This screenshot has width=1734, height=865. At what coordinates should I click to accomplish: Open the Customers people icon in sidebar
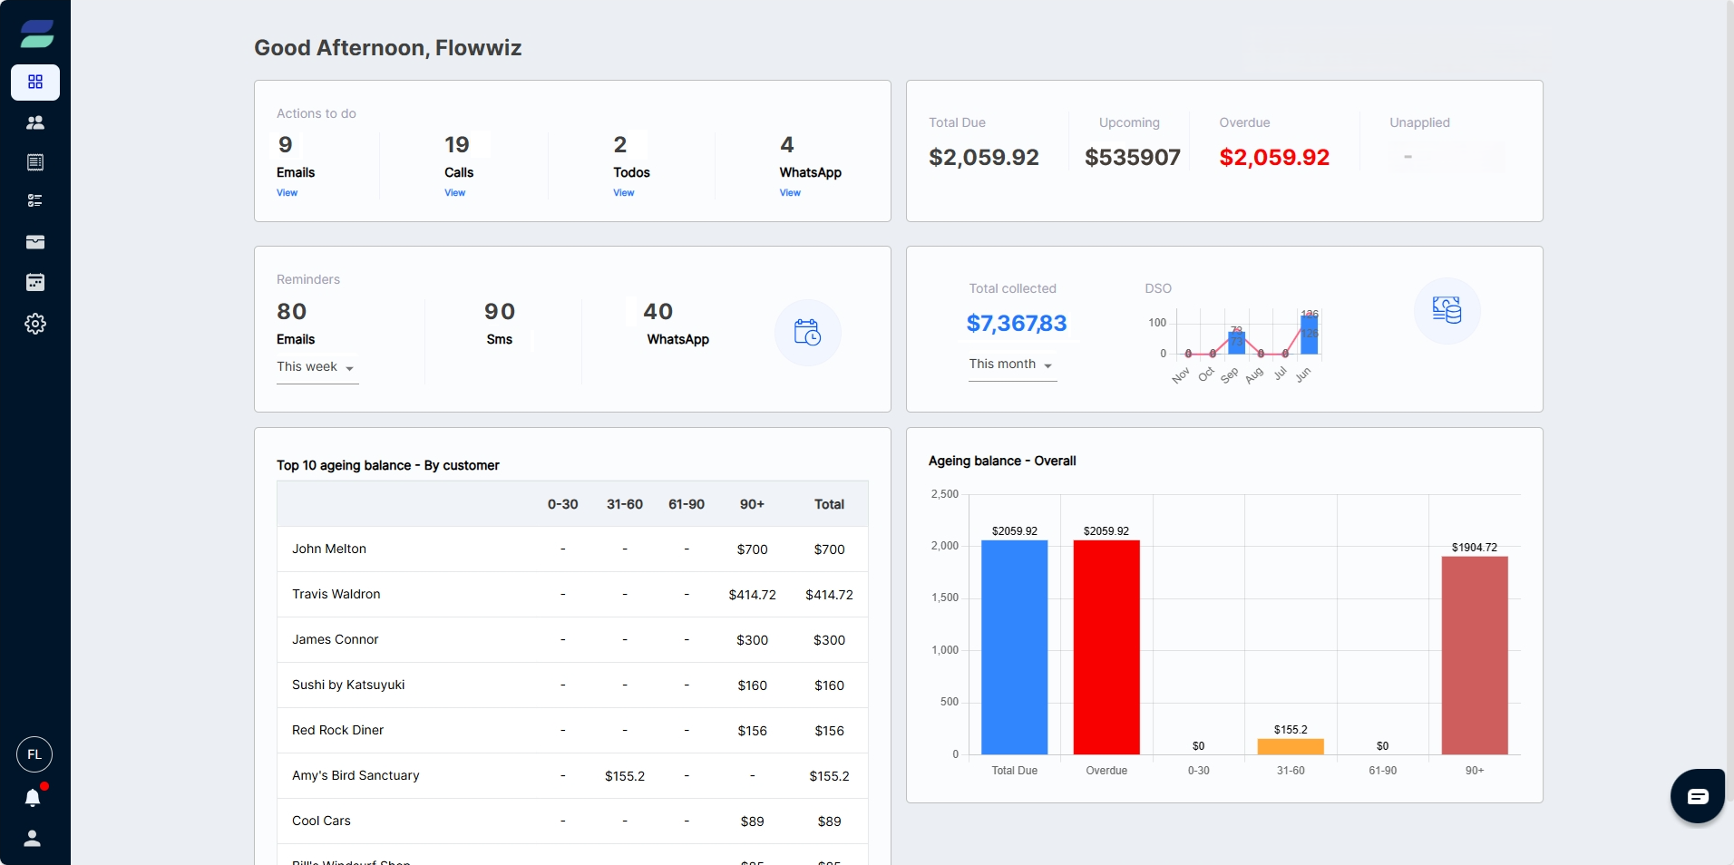(35, 122)
